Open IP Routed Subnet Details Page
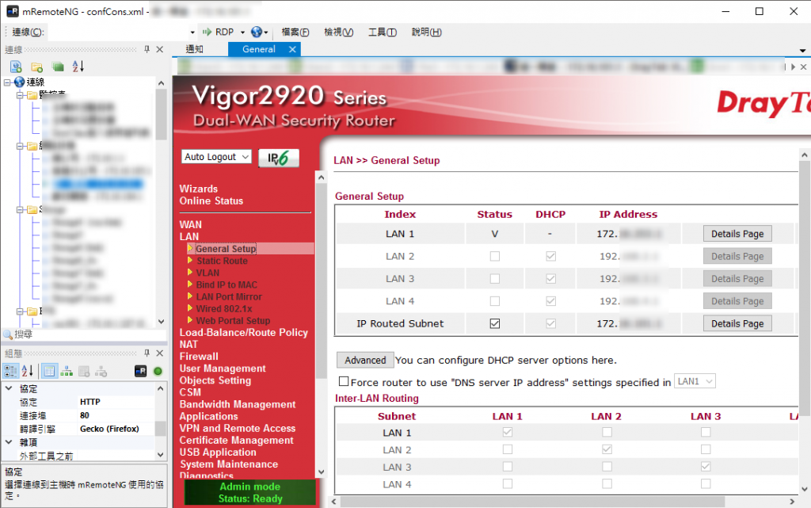The height and width of the screenshot is (508, 811). coord(737,323)
